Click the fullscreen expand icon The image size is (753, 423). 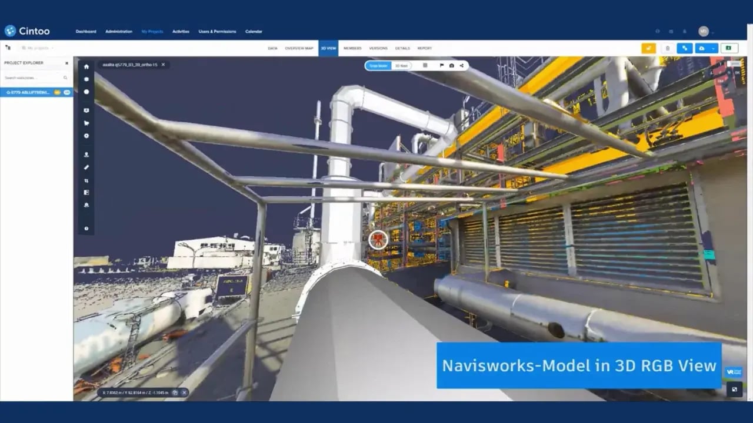point(734,388)
